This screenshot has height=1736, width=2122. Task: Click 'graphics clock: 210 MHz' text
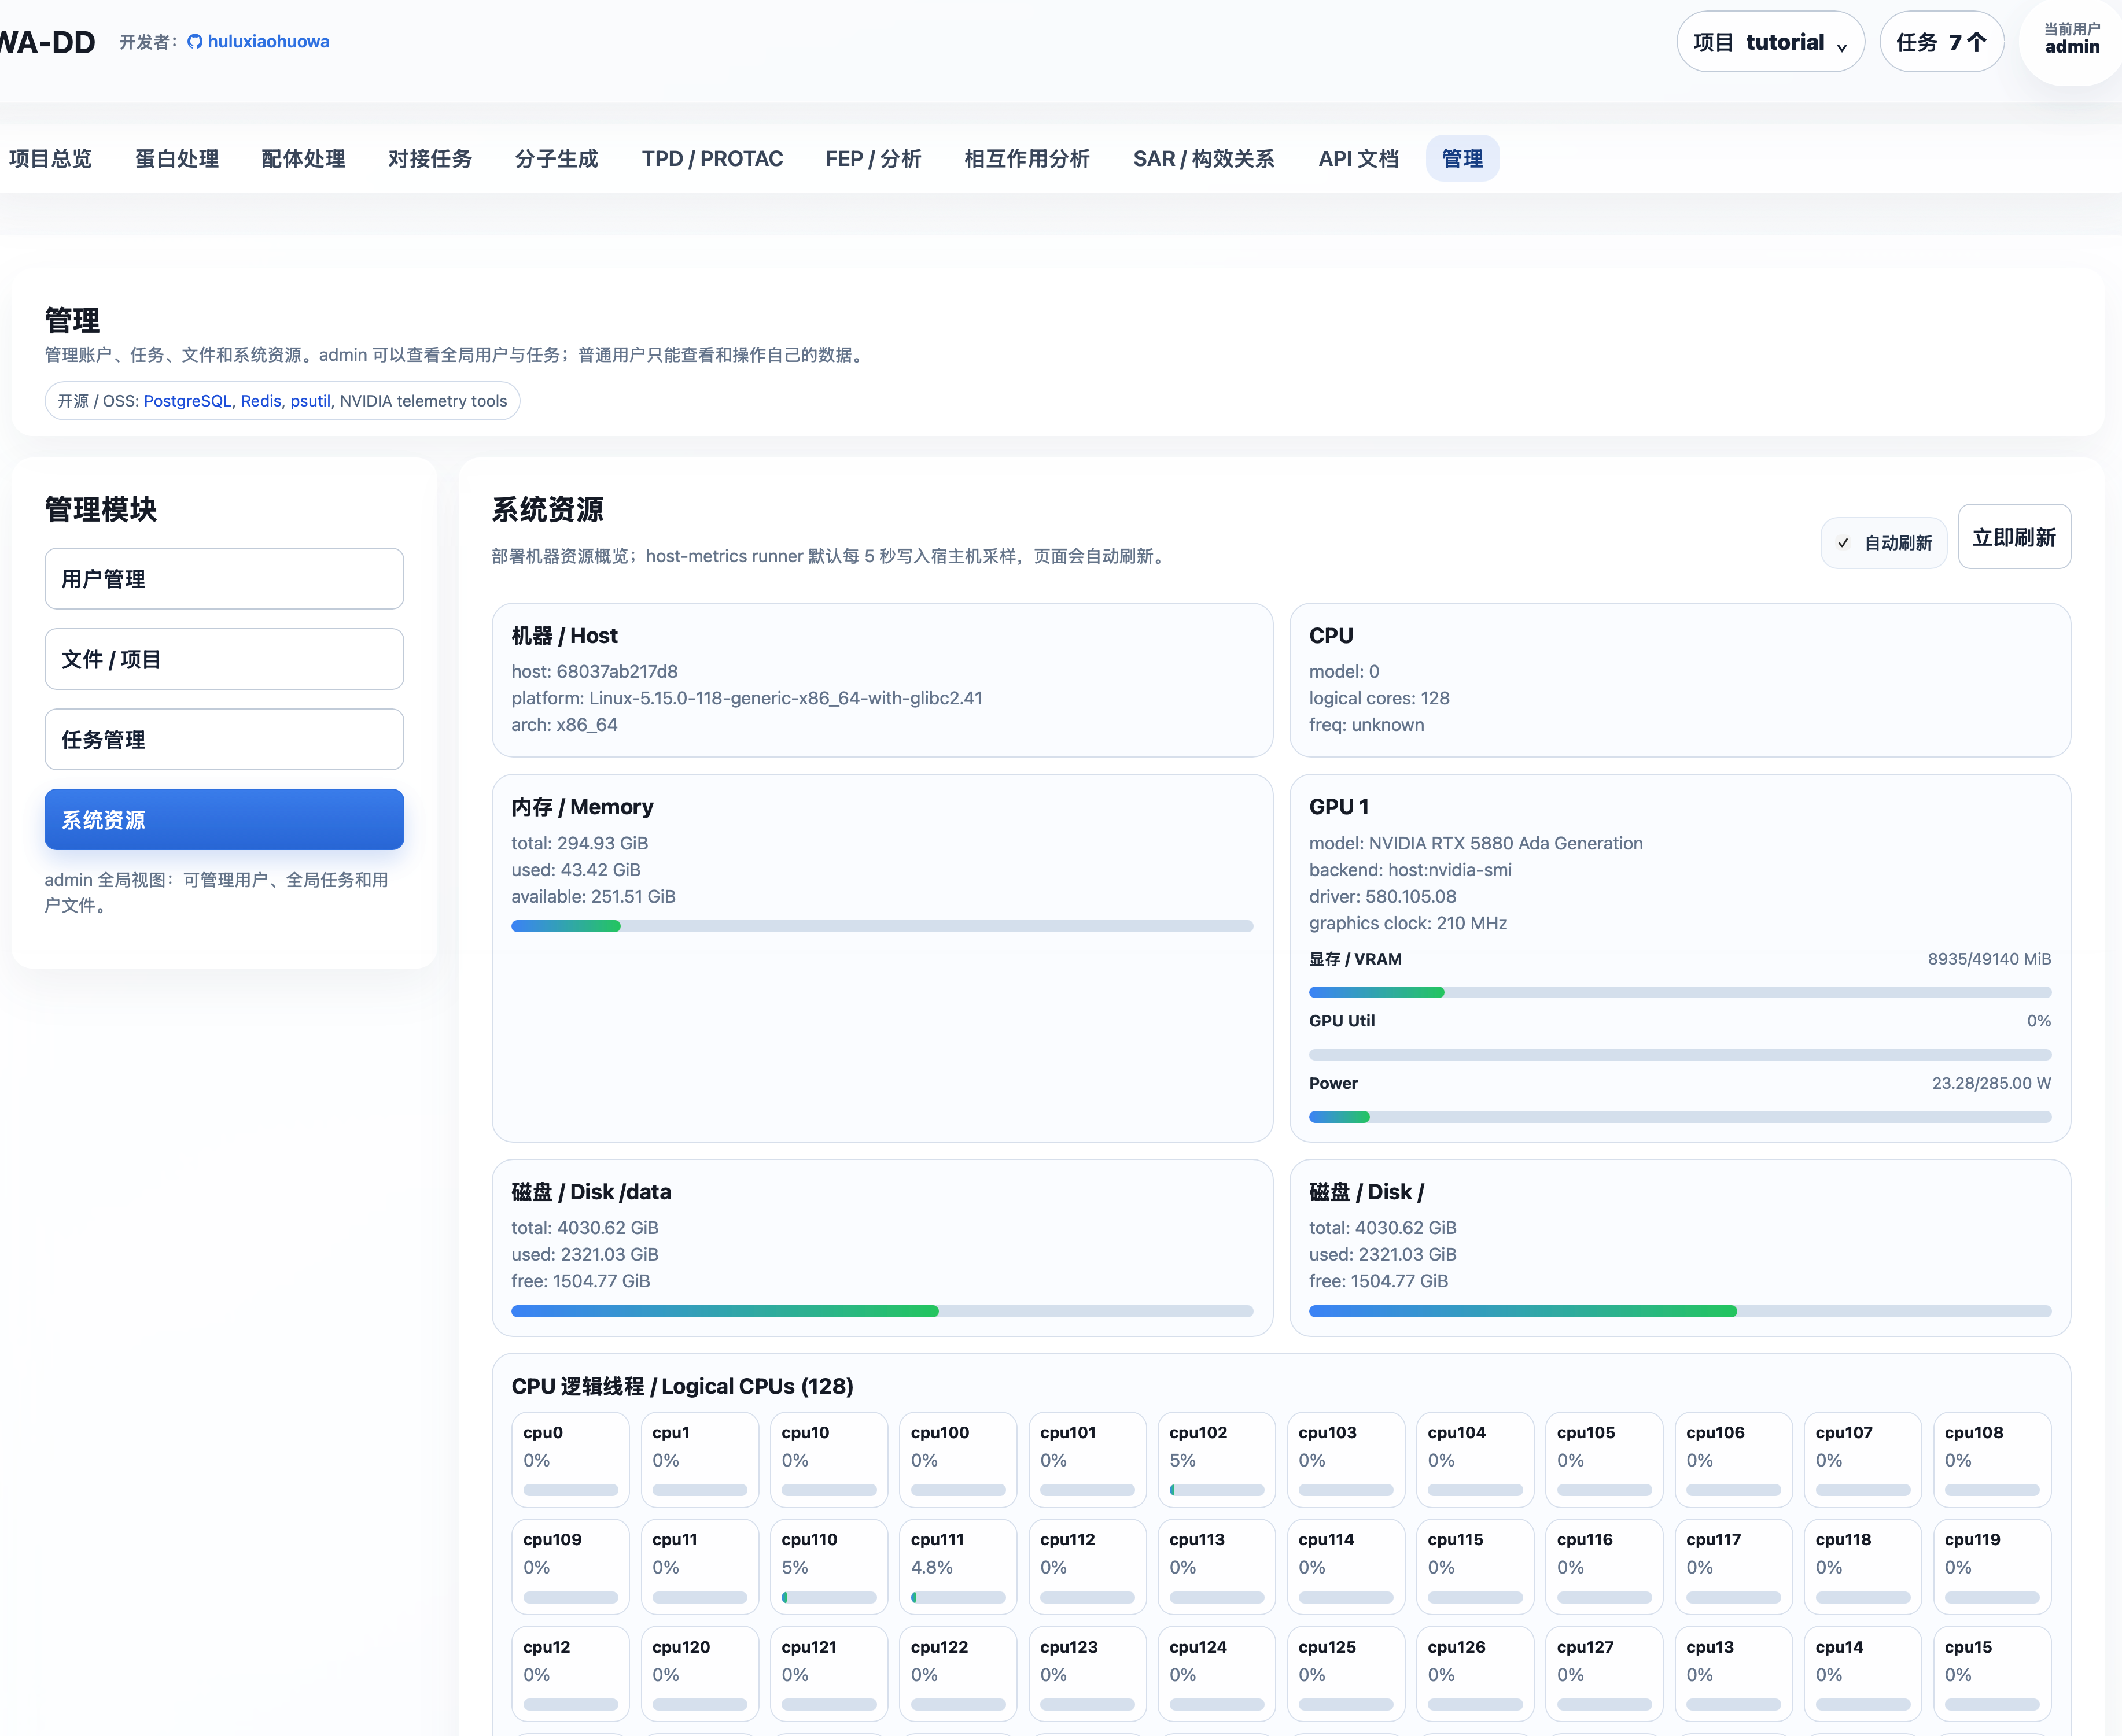1408,923
